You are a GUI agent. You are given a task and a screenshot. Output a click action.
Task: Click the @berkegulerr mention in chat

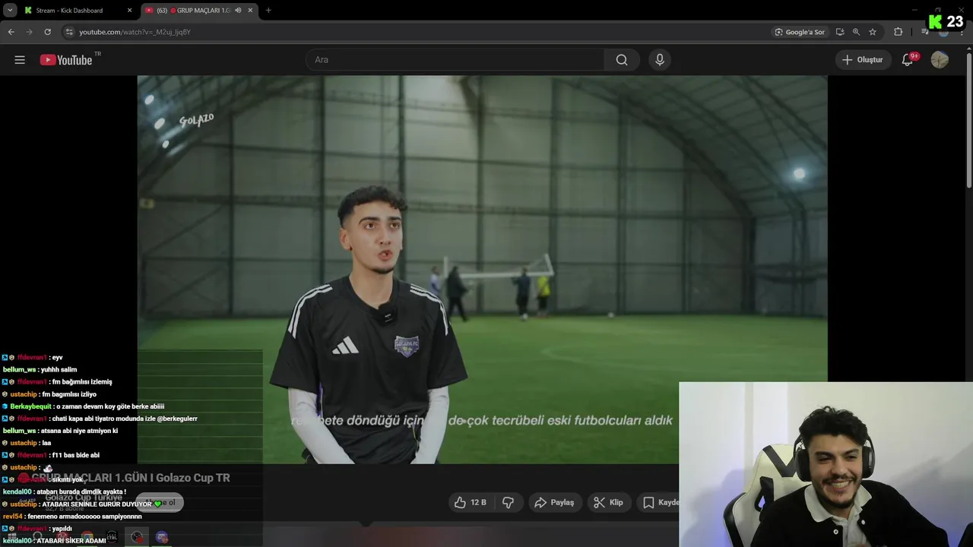[x=177, y=419]
